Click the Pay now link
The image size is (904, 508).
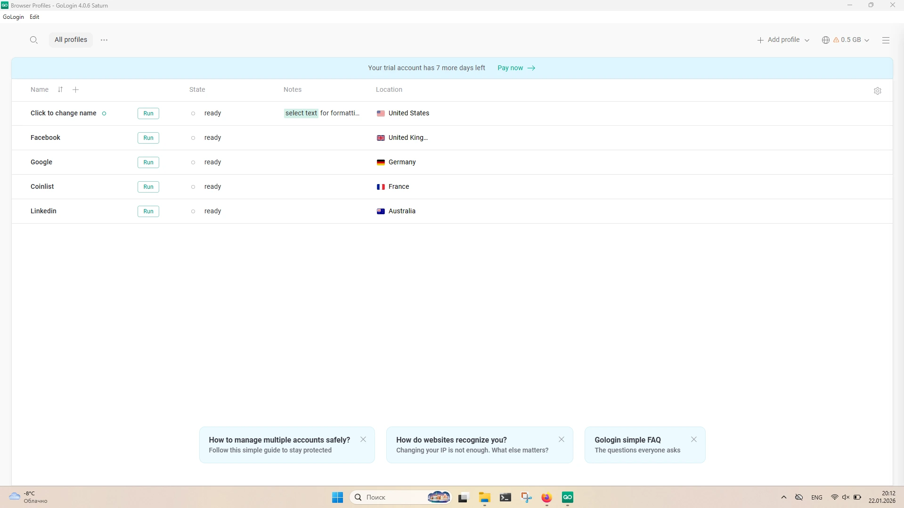516,68
